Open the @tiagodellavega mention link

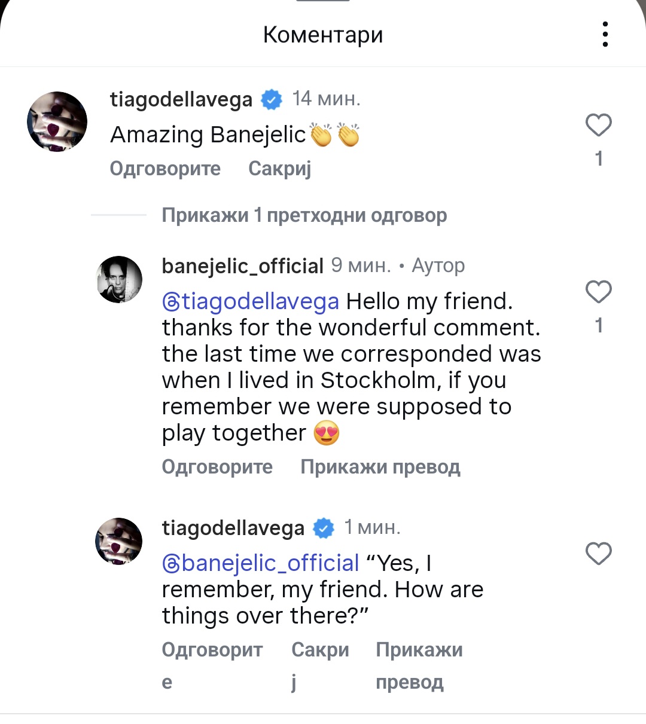[x=251, y=301]
